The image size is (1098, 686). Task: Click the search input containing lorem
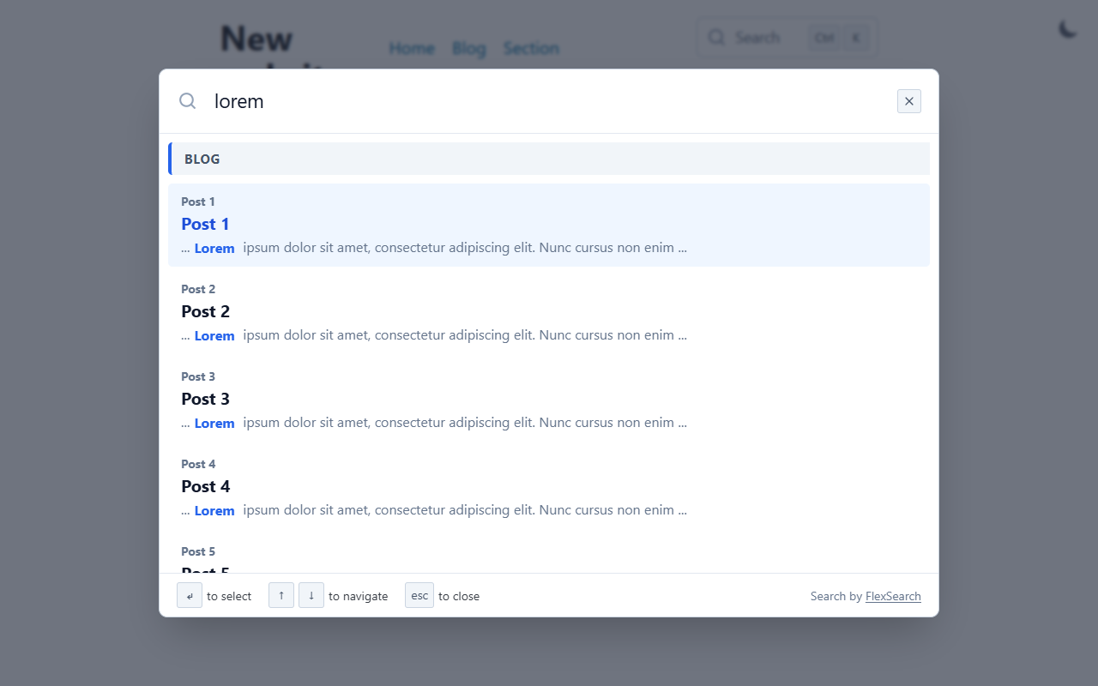(549, 101)
